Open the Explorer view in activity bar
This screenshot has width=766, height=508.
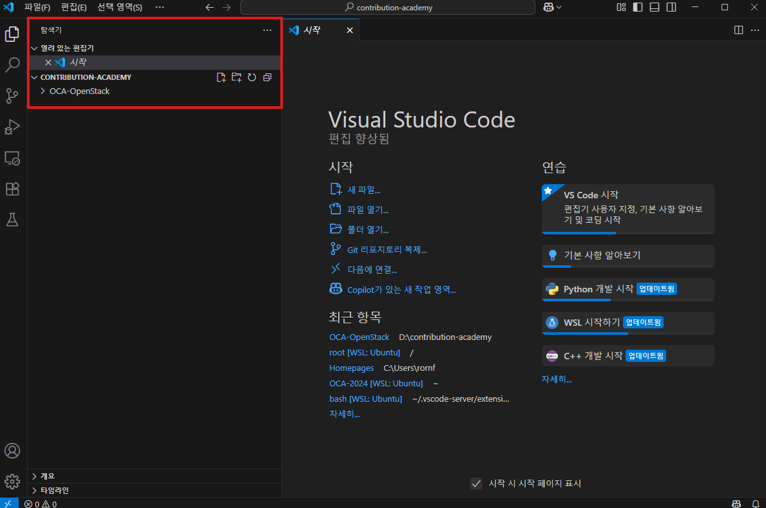tap(12, 33)
